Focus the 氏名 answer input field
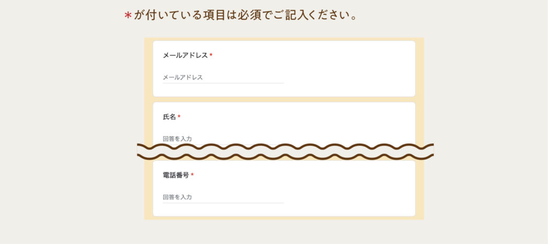This screenshot has height=244, width=548. point(223,139)
